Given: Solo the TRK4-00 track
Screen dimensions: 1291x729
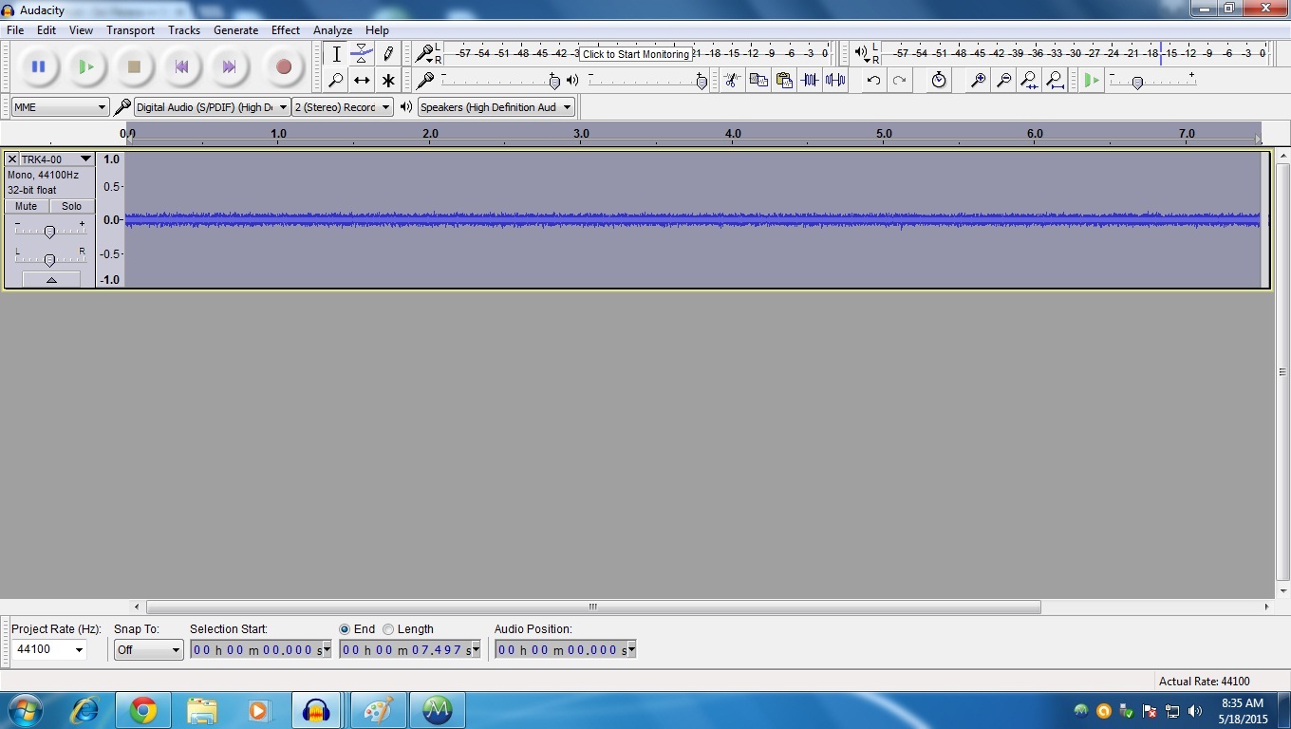Looking at the screenshot, I should (72, 206).
